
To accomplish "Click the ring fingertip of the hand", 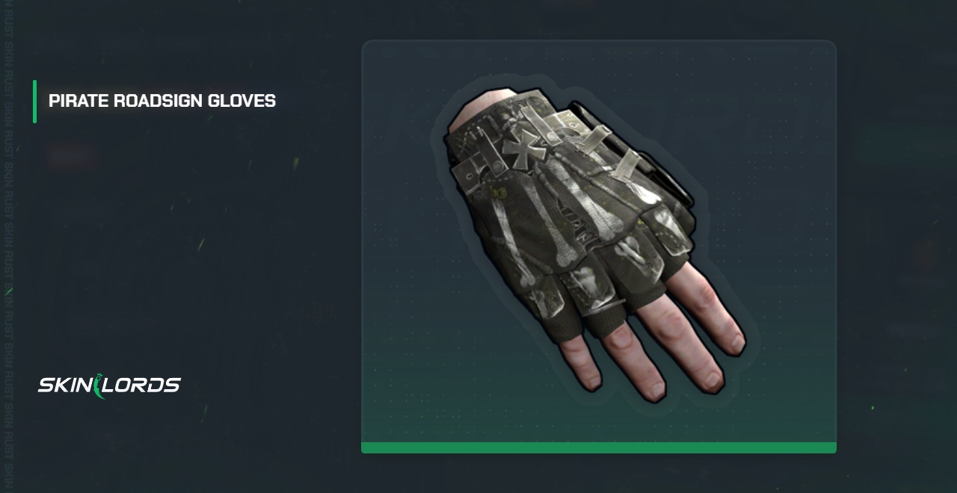I will click(653, 390).
